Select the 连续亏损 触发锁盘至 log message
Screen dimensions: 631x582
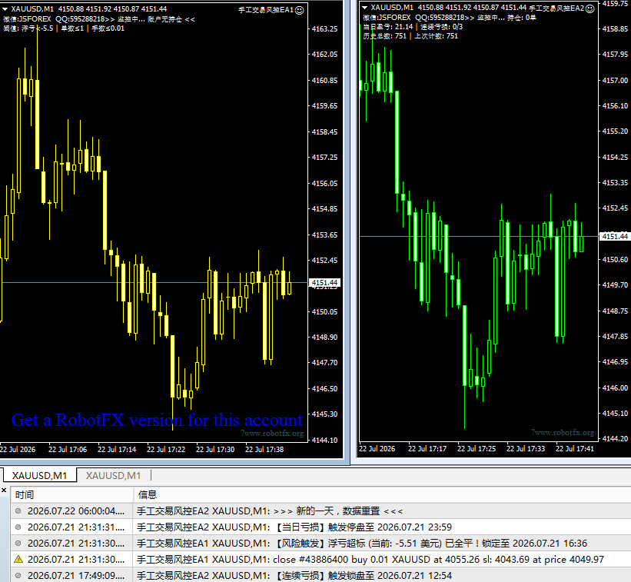coord(294,575)
